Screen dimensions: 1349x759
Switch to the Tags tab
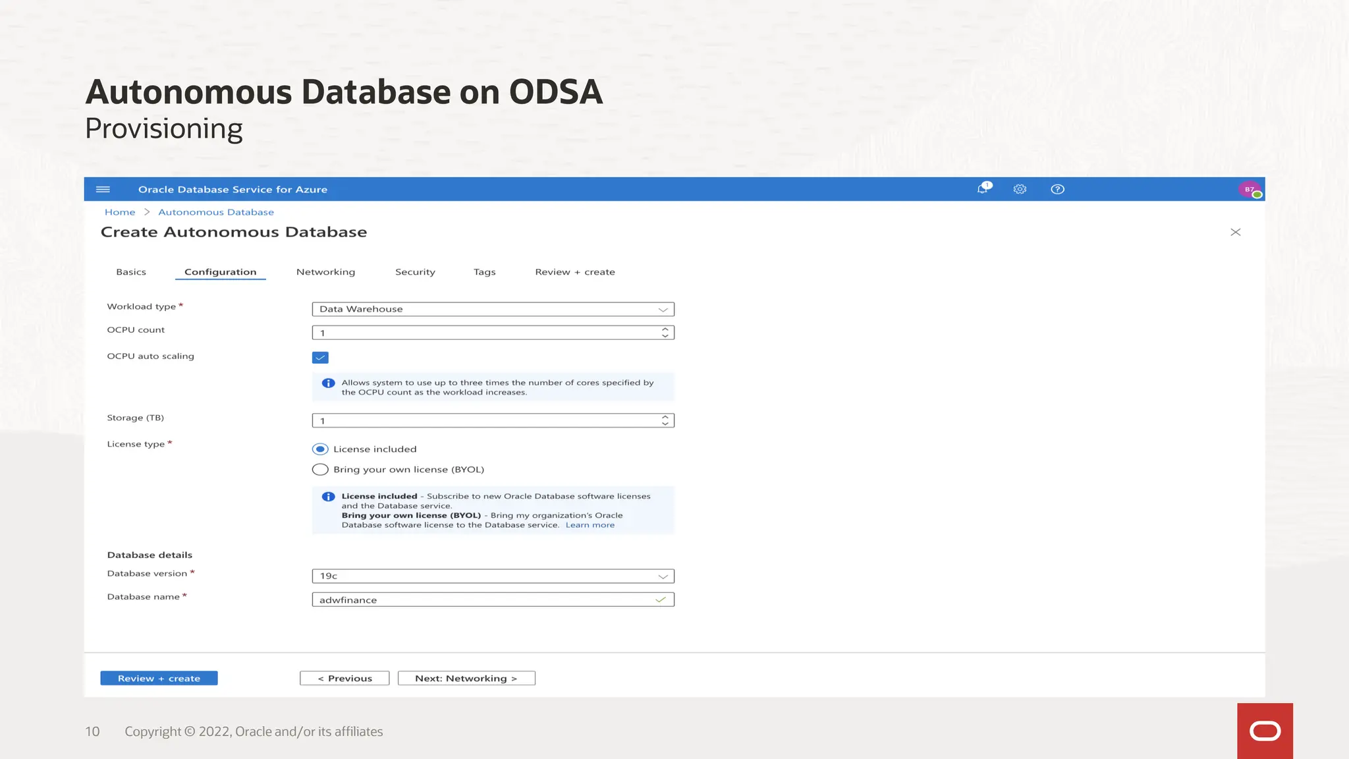tap(484, 272)
